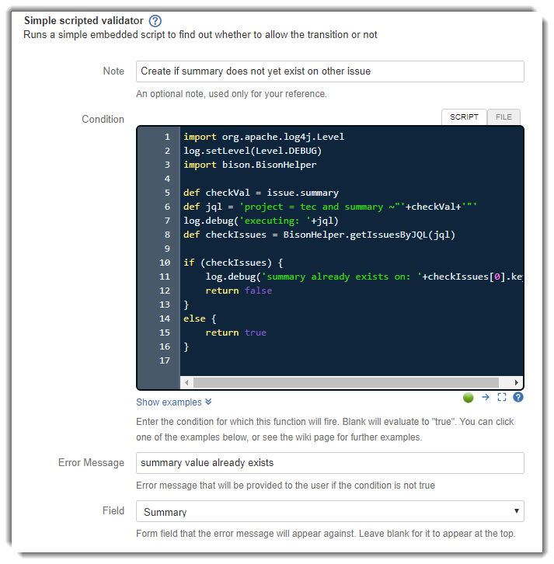Viewport: 554px width, 564px height.
Task: Switch to the FILE tab
Action: click(503, 117)
